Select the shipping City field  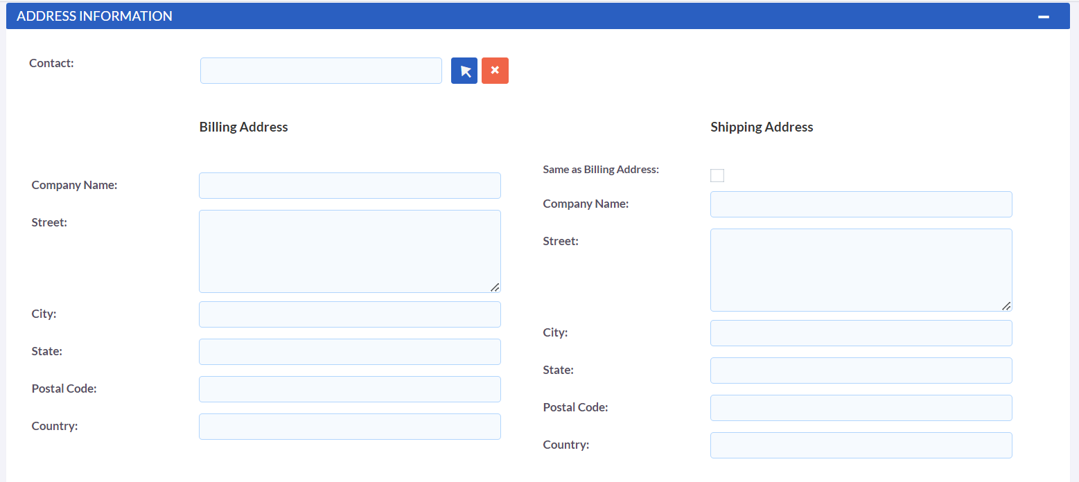pyautogui.click(x=861, y=333)
